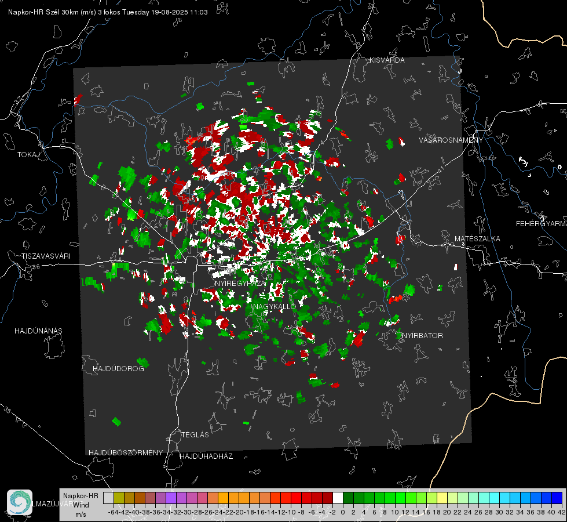Click the 'HAJDÚDOROG' town label
The width and height of the screenshot is (567, 522).
tap(118, 369)
